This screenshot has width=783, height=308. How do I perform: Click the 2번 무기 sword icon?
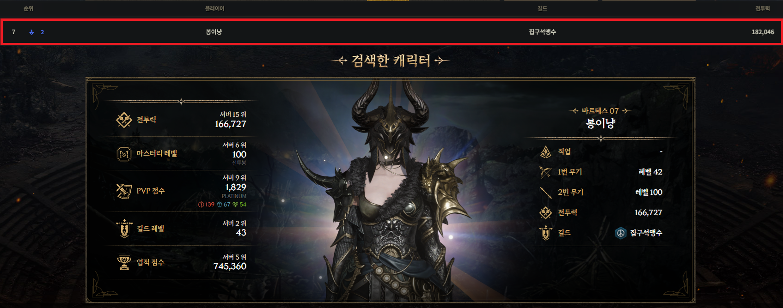[546, 192]
